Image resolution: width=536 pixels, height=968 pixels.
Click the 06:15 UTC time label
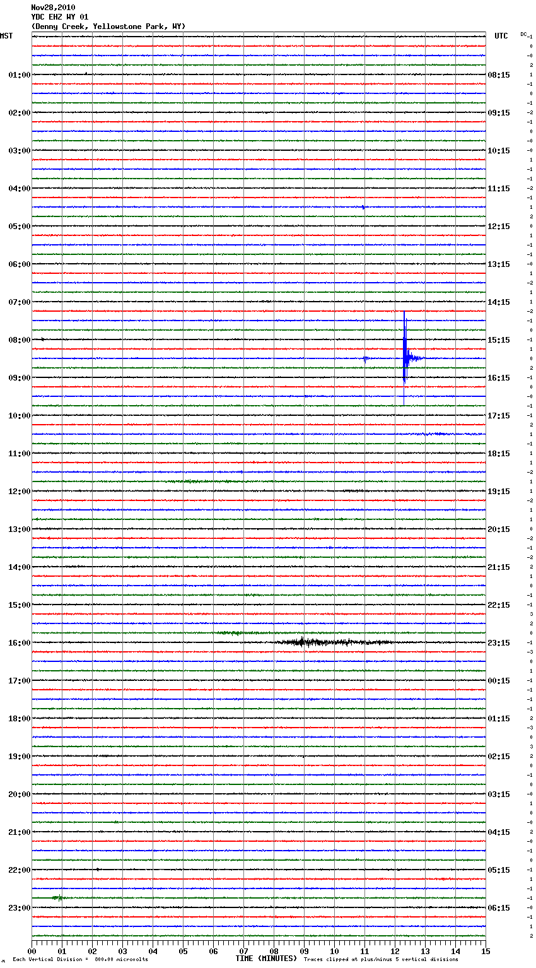pyautogui.click(x=499, y=908)
